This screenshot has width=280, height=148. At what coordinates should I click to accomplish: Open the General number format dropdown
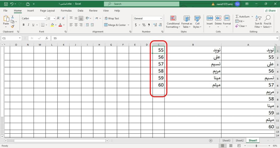pyautogui.click(x=161, y=18)
